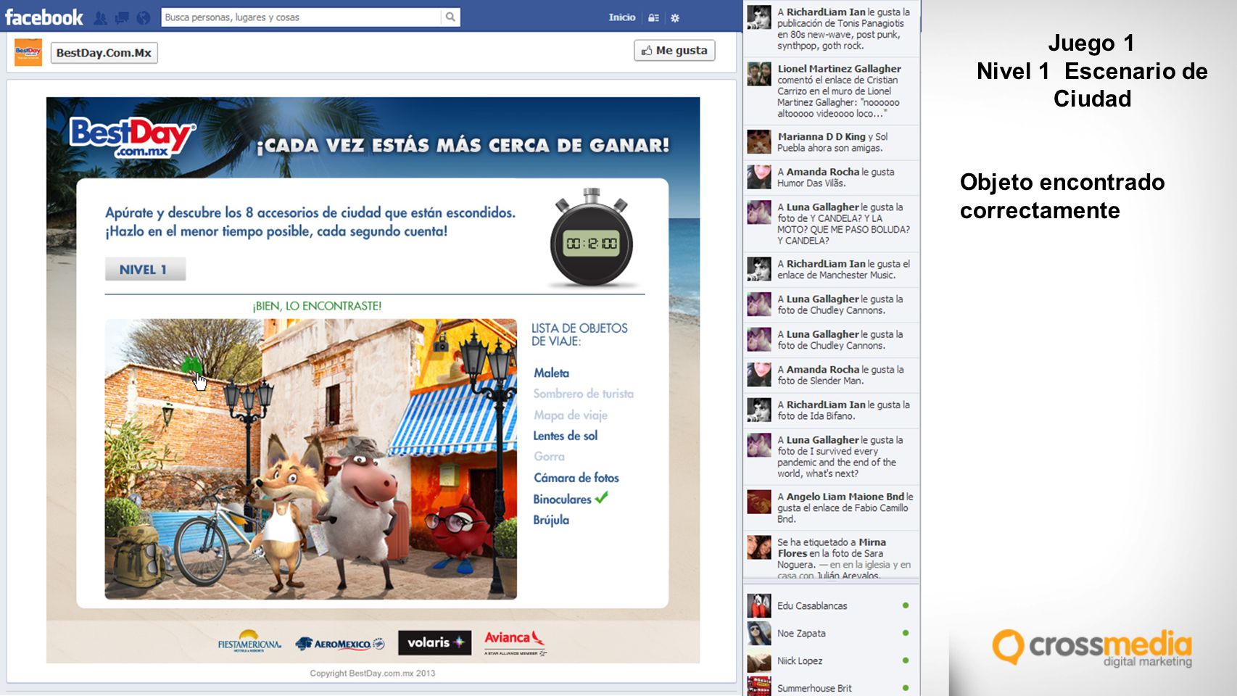The width and height of the screenshot is (1237, 696).
Task: Select 'Sombrero de turista' in the list
Action: 583,394
